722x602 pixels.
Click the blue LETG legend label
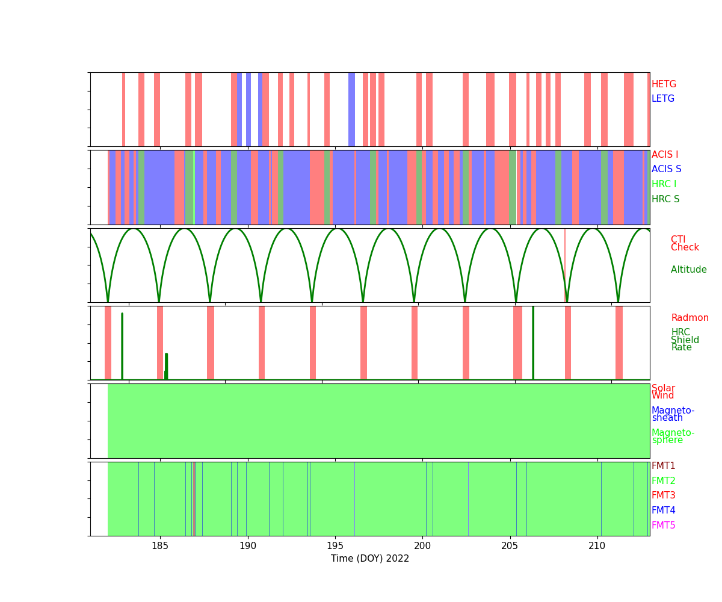point(662,99)
